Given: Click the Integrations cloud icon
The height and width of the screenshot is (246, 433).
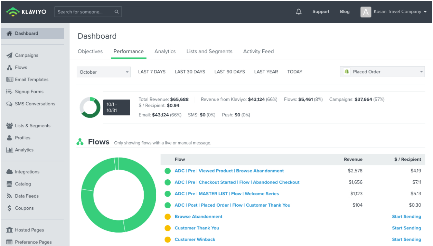Looking at the screenshot, I should [x=9, y=172].
